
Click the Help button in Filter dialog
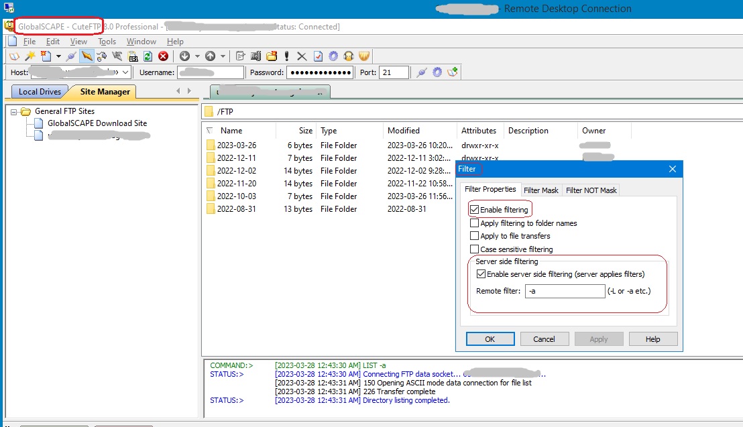652,339
